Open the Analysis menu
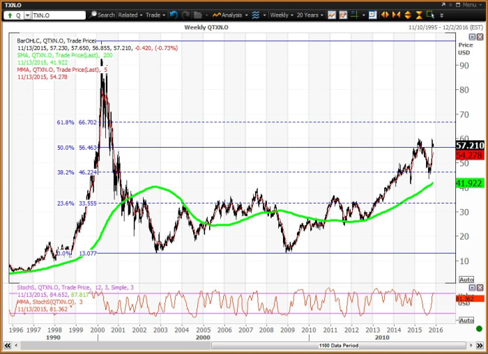Image resolution: width=488 pixels, height=354 pixels. coord(230,15)
